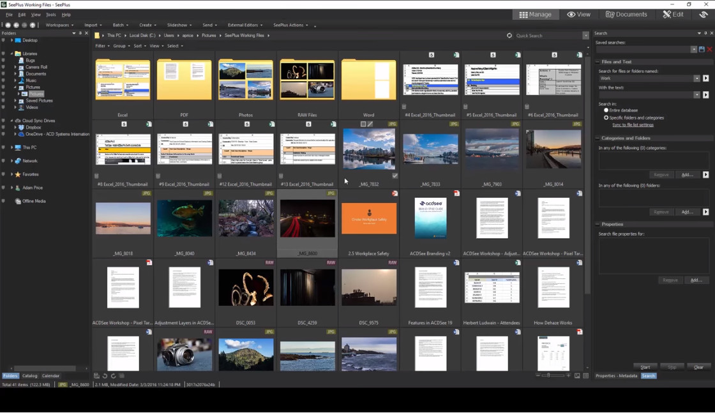Click the Sync to file list settings link
The width and height of the screenshot is (715, 413).
click(632, 124)
